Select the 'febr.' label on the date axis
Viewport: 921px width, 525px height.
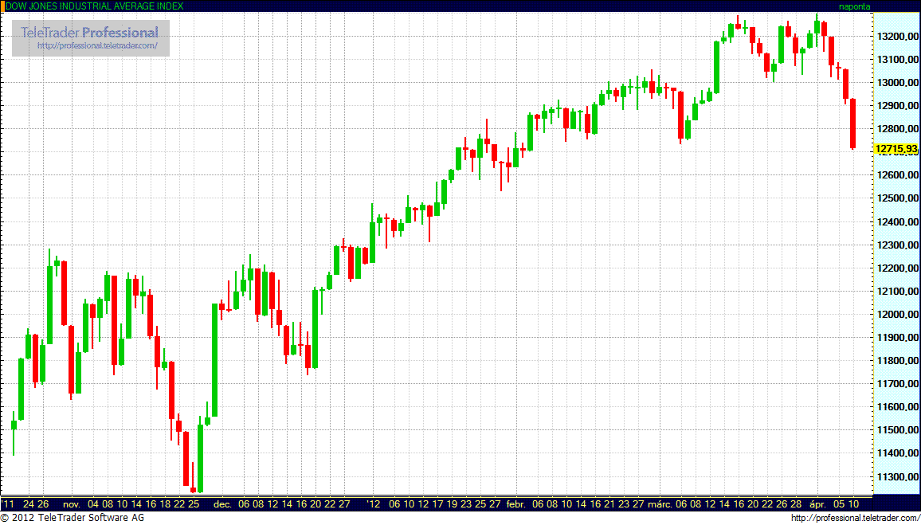coord(515,504)
